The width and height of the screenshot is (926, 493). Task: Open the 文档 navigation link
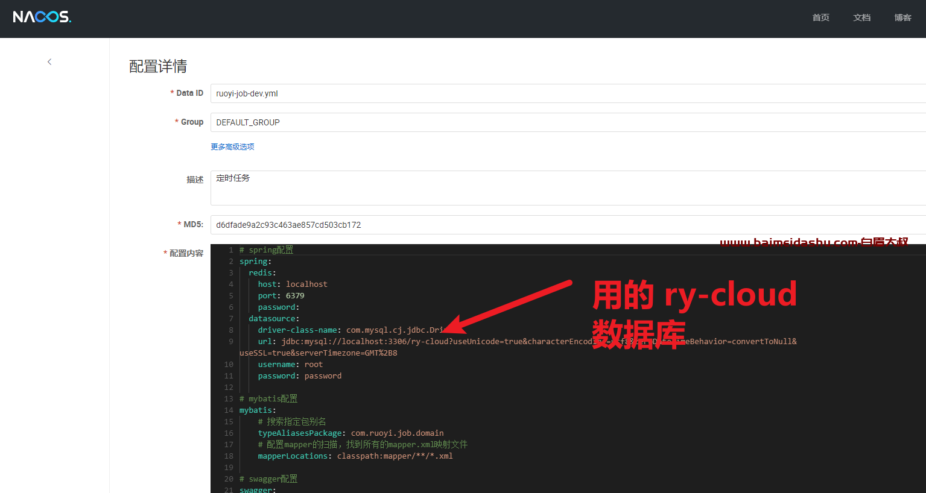pos(861,17)
